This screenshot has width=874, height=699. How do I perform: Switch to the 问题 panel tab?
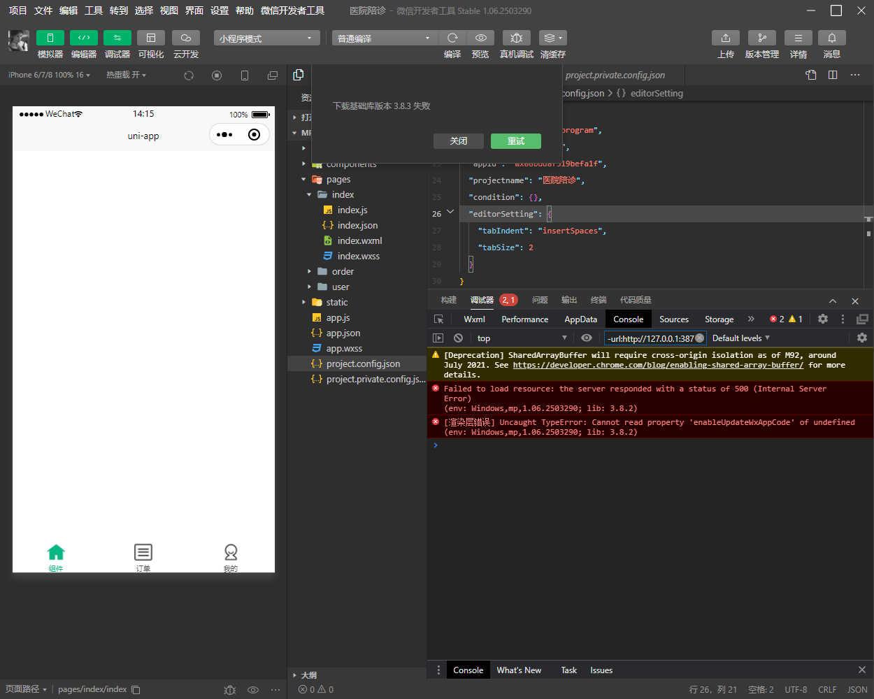pos(540,300)
